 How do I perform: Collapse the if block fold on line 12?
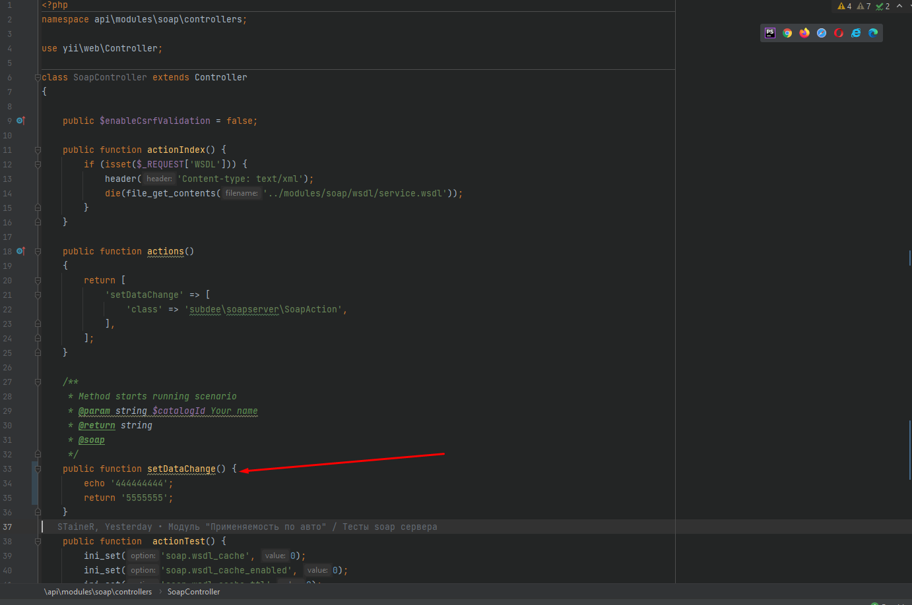point(38,164)
